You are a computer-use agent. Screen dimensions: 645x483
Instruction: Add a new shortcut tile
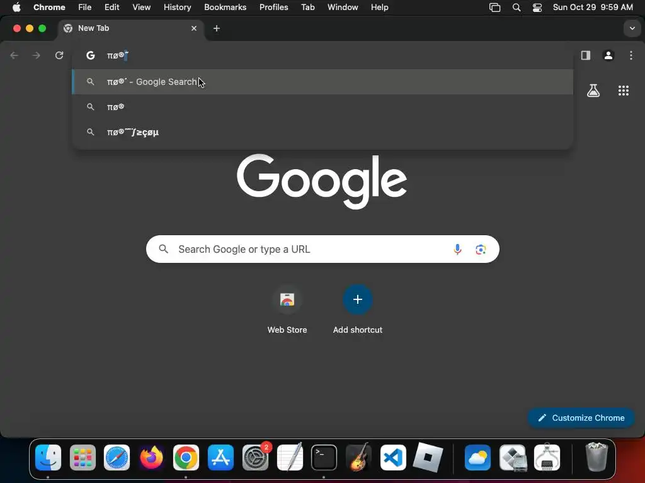click(x=358, y=309)
